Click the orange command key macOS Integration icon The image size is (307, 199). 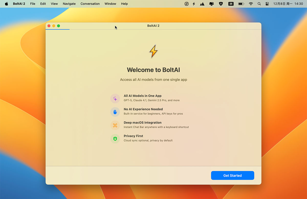click(x=115, y=125)
